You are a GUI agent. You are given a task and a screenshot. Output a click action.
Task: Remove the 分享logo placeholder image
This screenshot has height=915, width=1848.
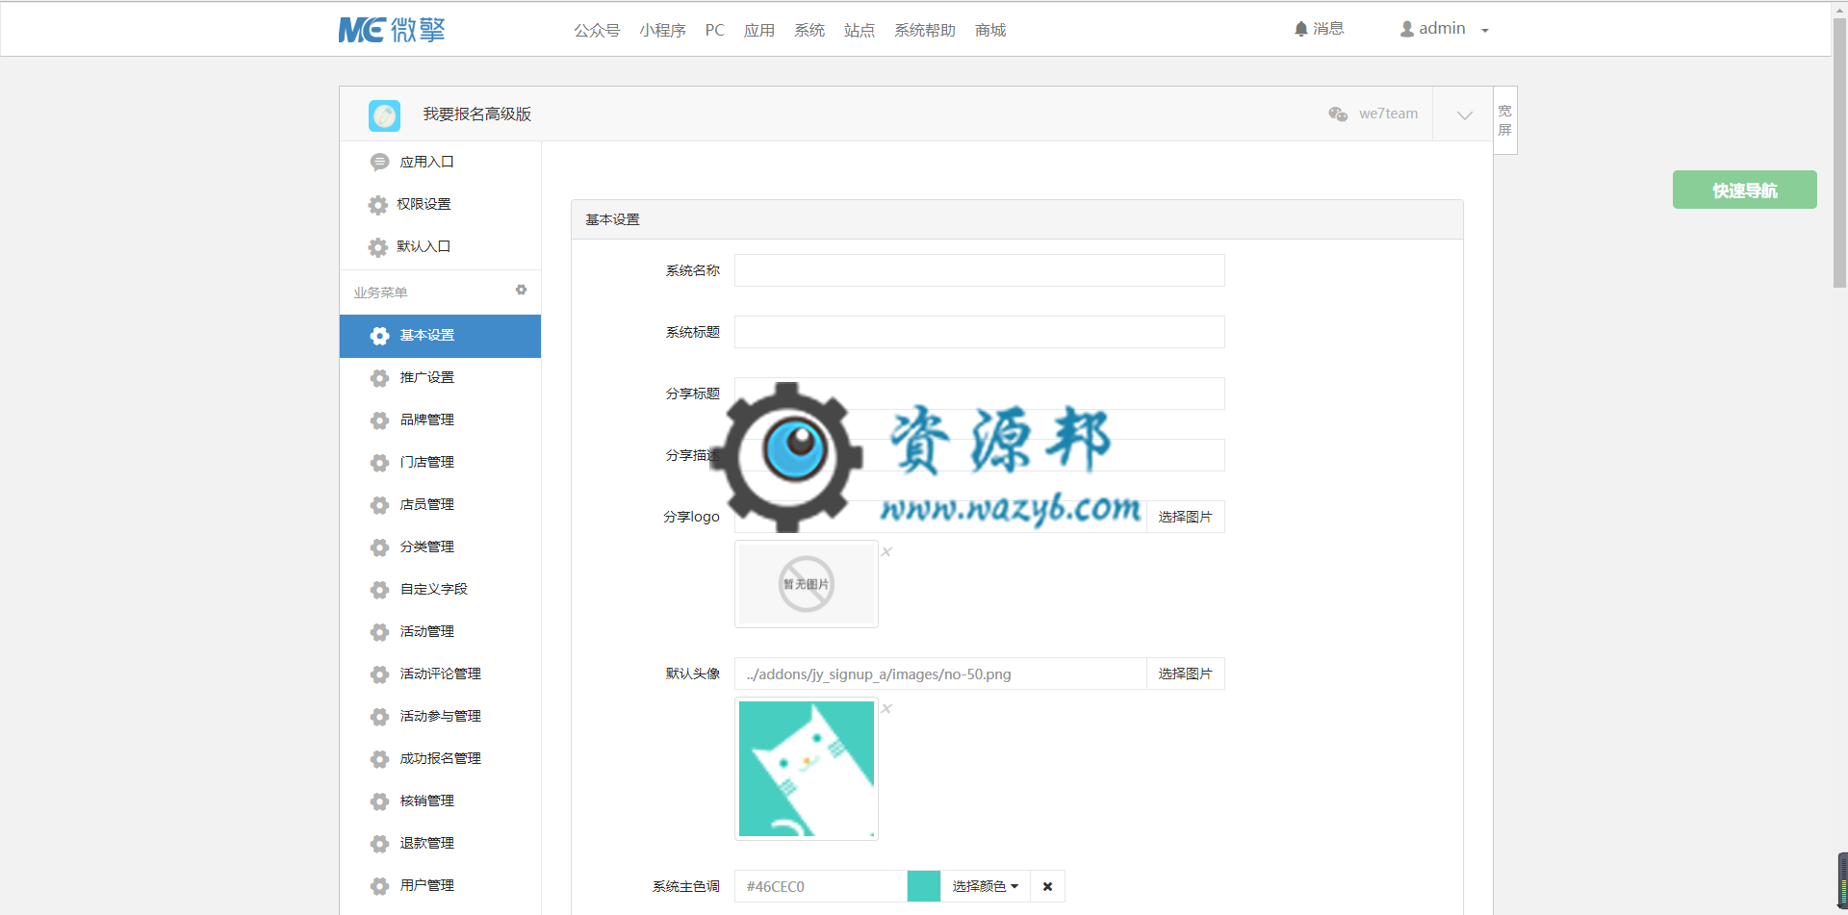pyautogui.click(x=886, y=551)
